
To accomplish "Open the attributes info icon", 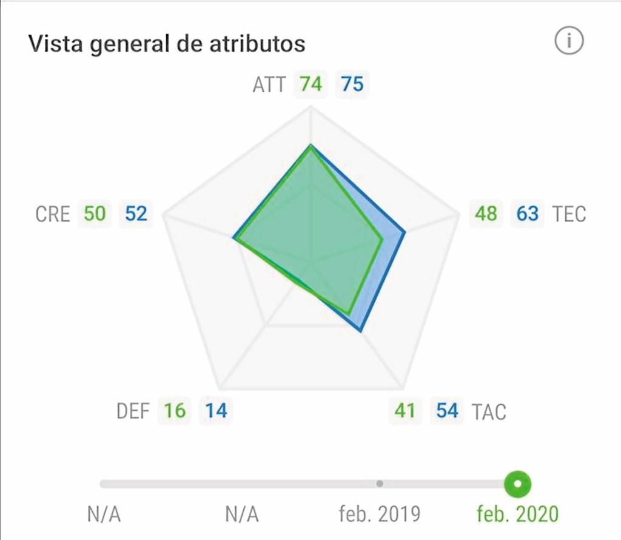I will (569, 42).
